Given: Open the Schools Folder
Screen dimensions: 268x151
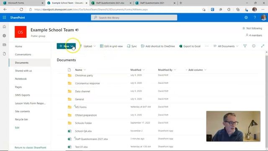Looking at the screenshot, I should [83, 123].
